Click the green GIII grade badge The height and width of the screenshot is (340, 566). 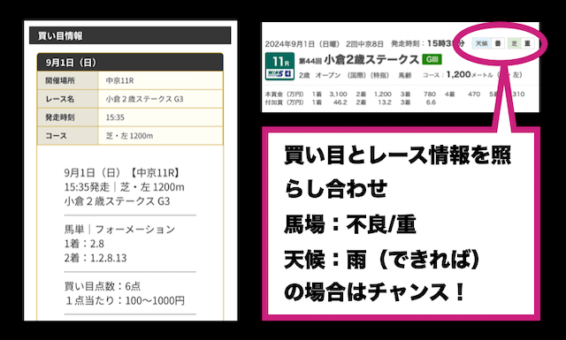pos(432,59)
